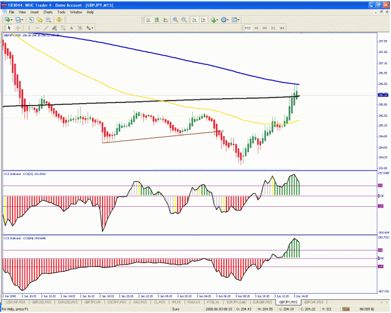Click the yellow Expert Advisors icon
The width and height of the screenshot is (391, 313).
click(x=59, y=19)
